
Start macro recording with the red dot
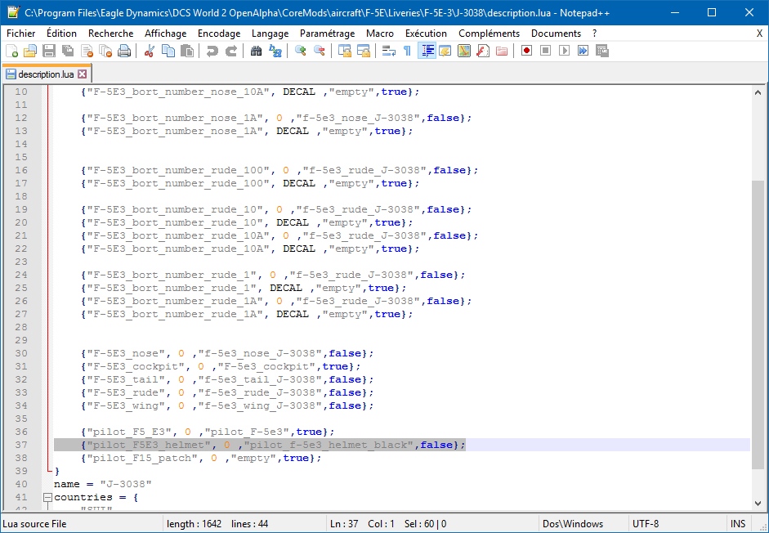[527, 51]
